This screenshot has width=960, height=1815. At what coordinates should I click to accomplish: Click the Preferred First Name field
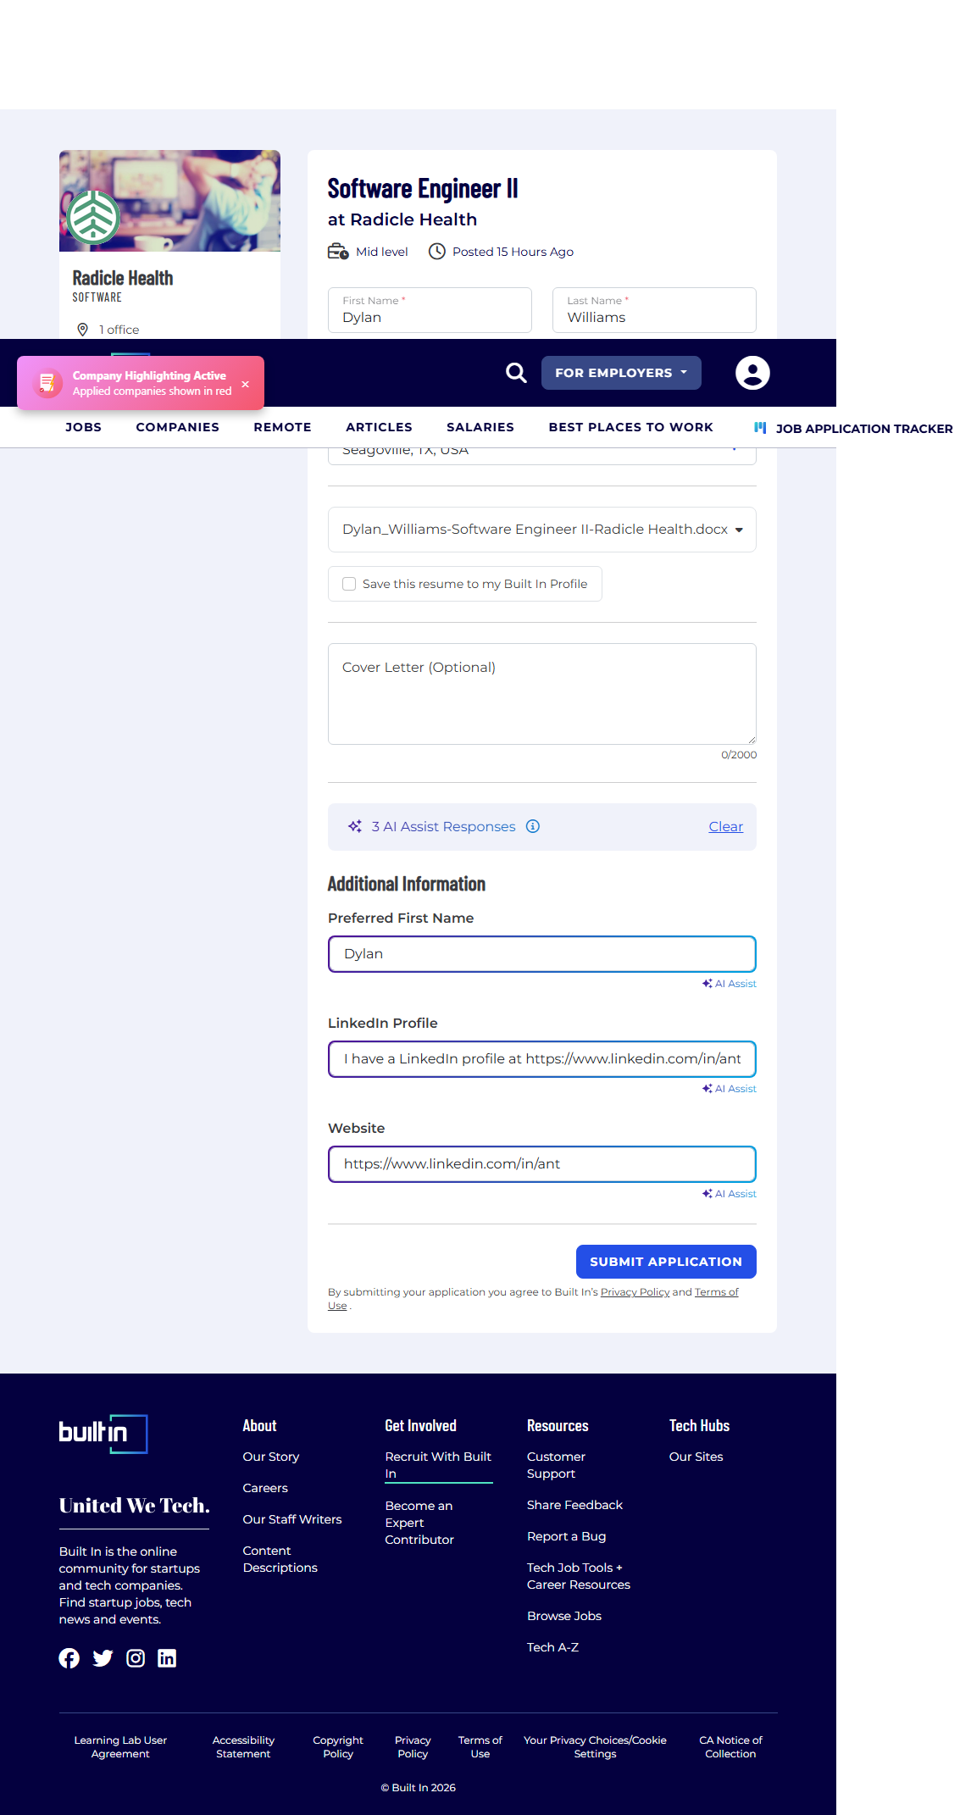[541, 954]
